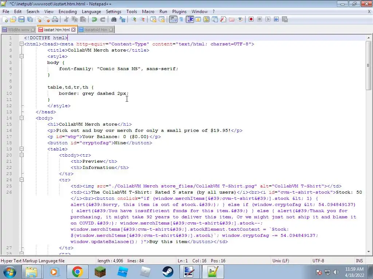Click the Paste toolbar icon
This screenshot has height=279, width=373.
(x=83, y=20)
